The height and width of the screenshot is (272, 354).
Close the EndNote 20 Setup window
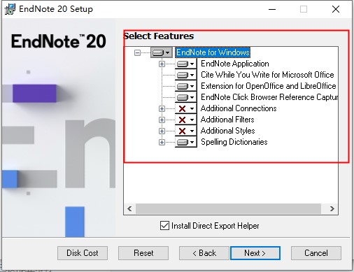pos(336,9)
